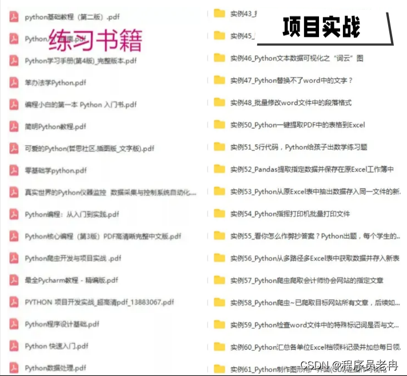Click folder icon of 实例54_Python指挥打印机批量打印文件

[x=220, y=214]
